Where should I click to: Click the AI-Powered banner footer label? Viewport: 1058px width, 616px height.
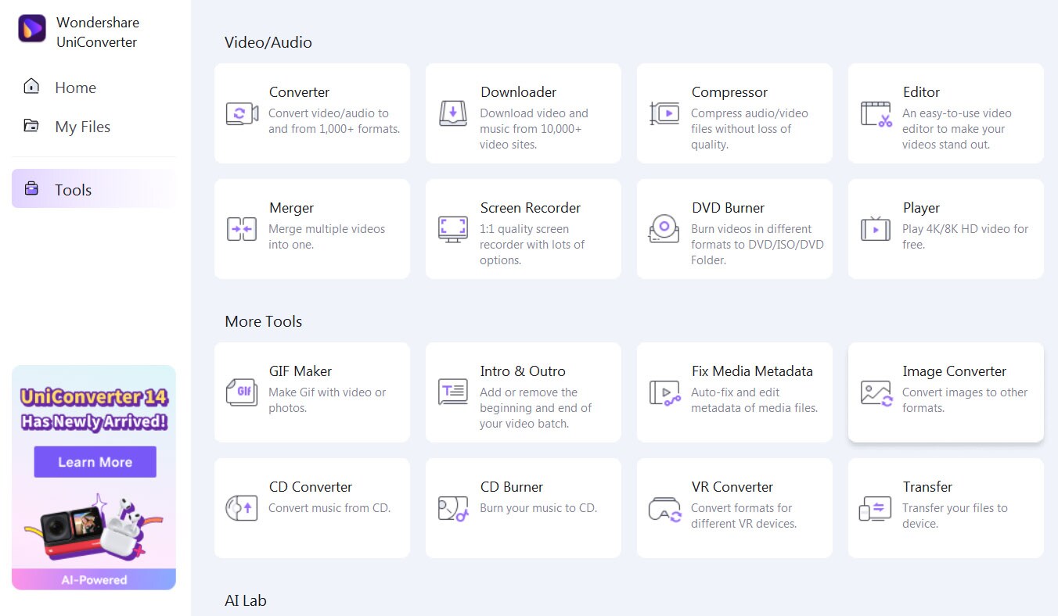[x=94, y=580]
